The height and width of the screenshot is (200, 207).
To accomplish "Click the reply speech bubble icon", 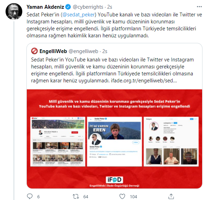I will [x=30, y=196].
